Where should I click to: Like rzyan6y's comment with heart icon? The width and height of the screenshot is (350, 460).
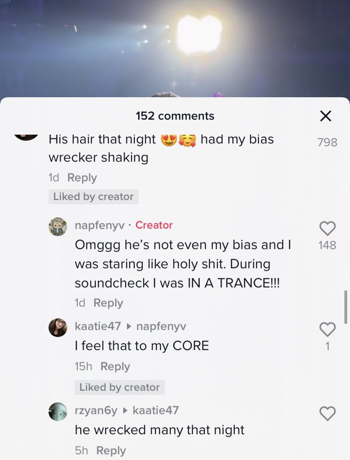pyautogui.click(x=327, y=413)
